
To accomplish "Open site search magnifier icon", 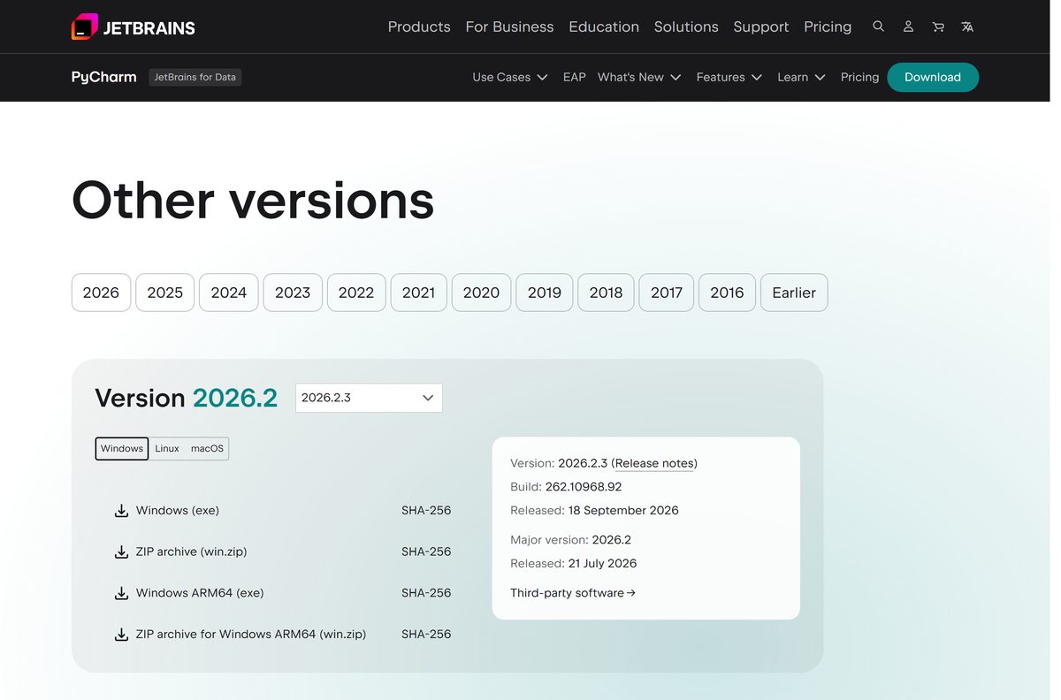I will tap(878, 27).
